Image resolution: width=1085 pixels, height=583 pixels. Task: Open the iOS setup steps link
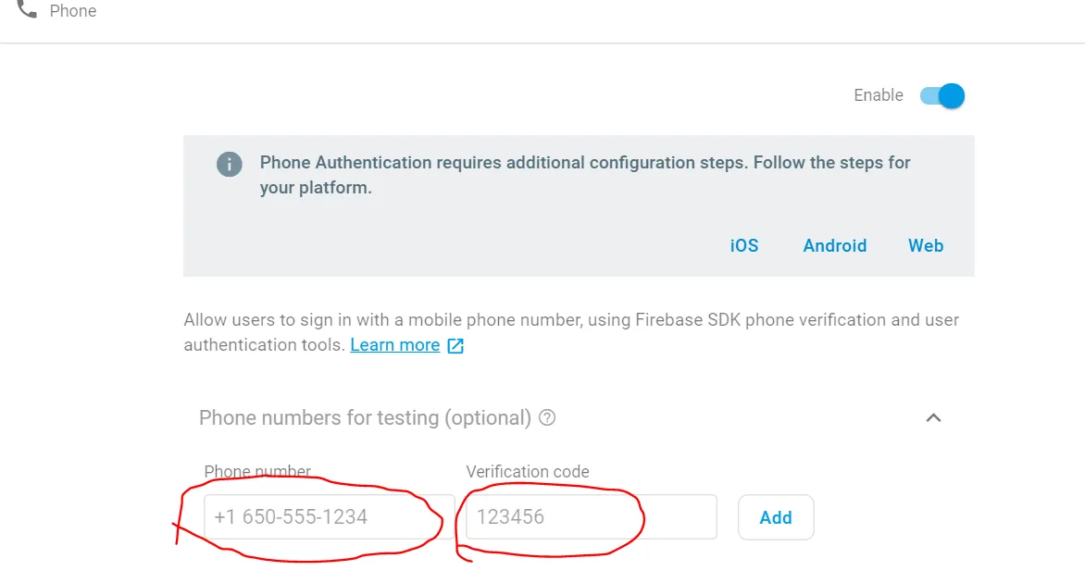tap(743, 245)
